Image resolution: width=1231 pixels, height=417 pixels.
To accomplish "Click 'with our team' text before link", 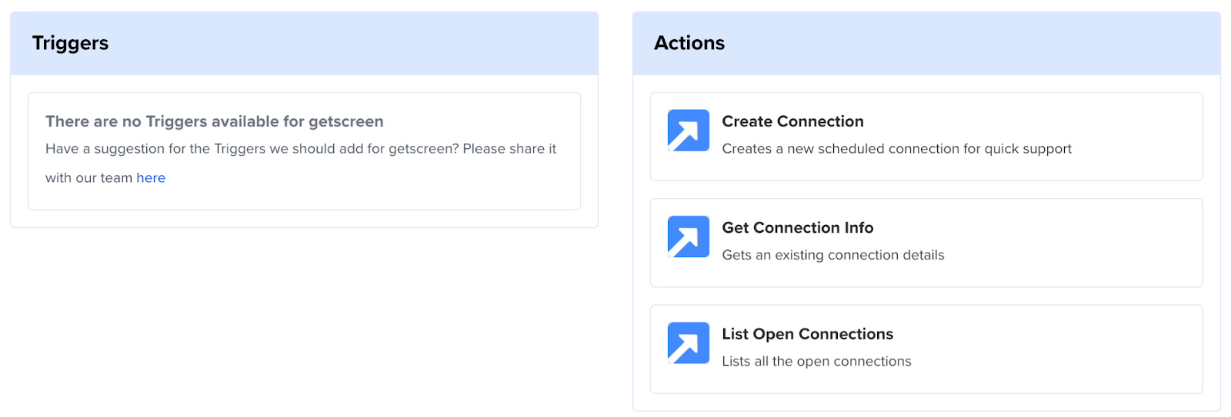I will coord(88,178).
